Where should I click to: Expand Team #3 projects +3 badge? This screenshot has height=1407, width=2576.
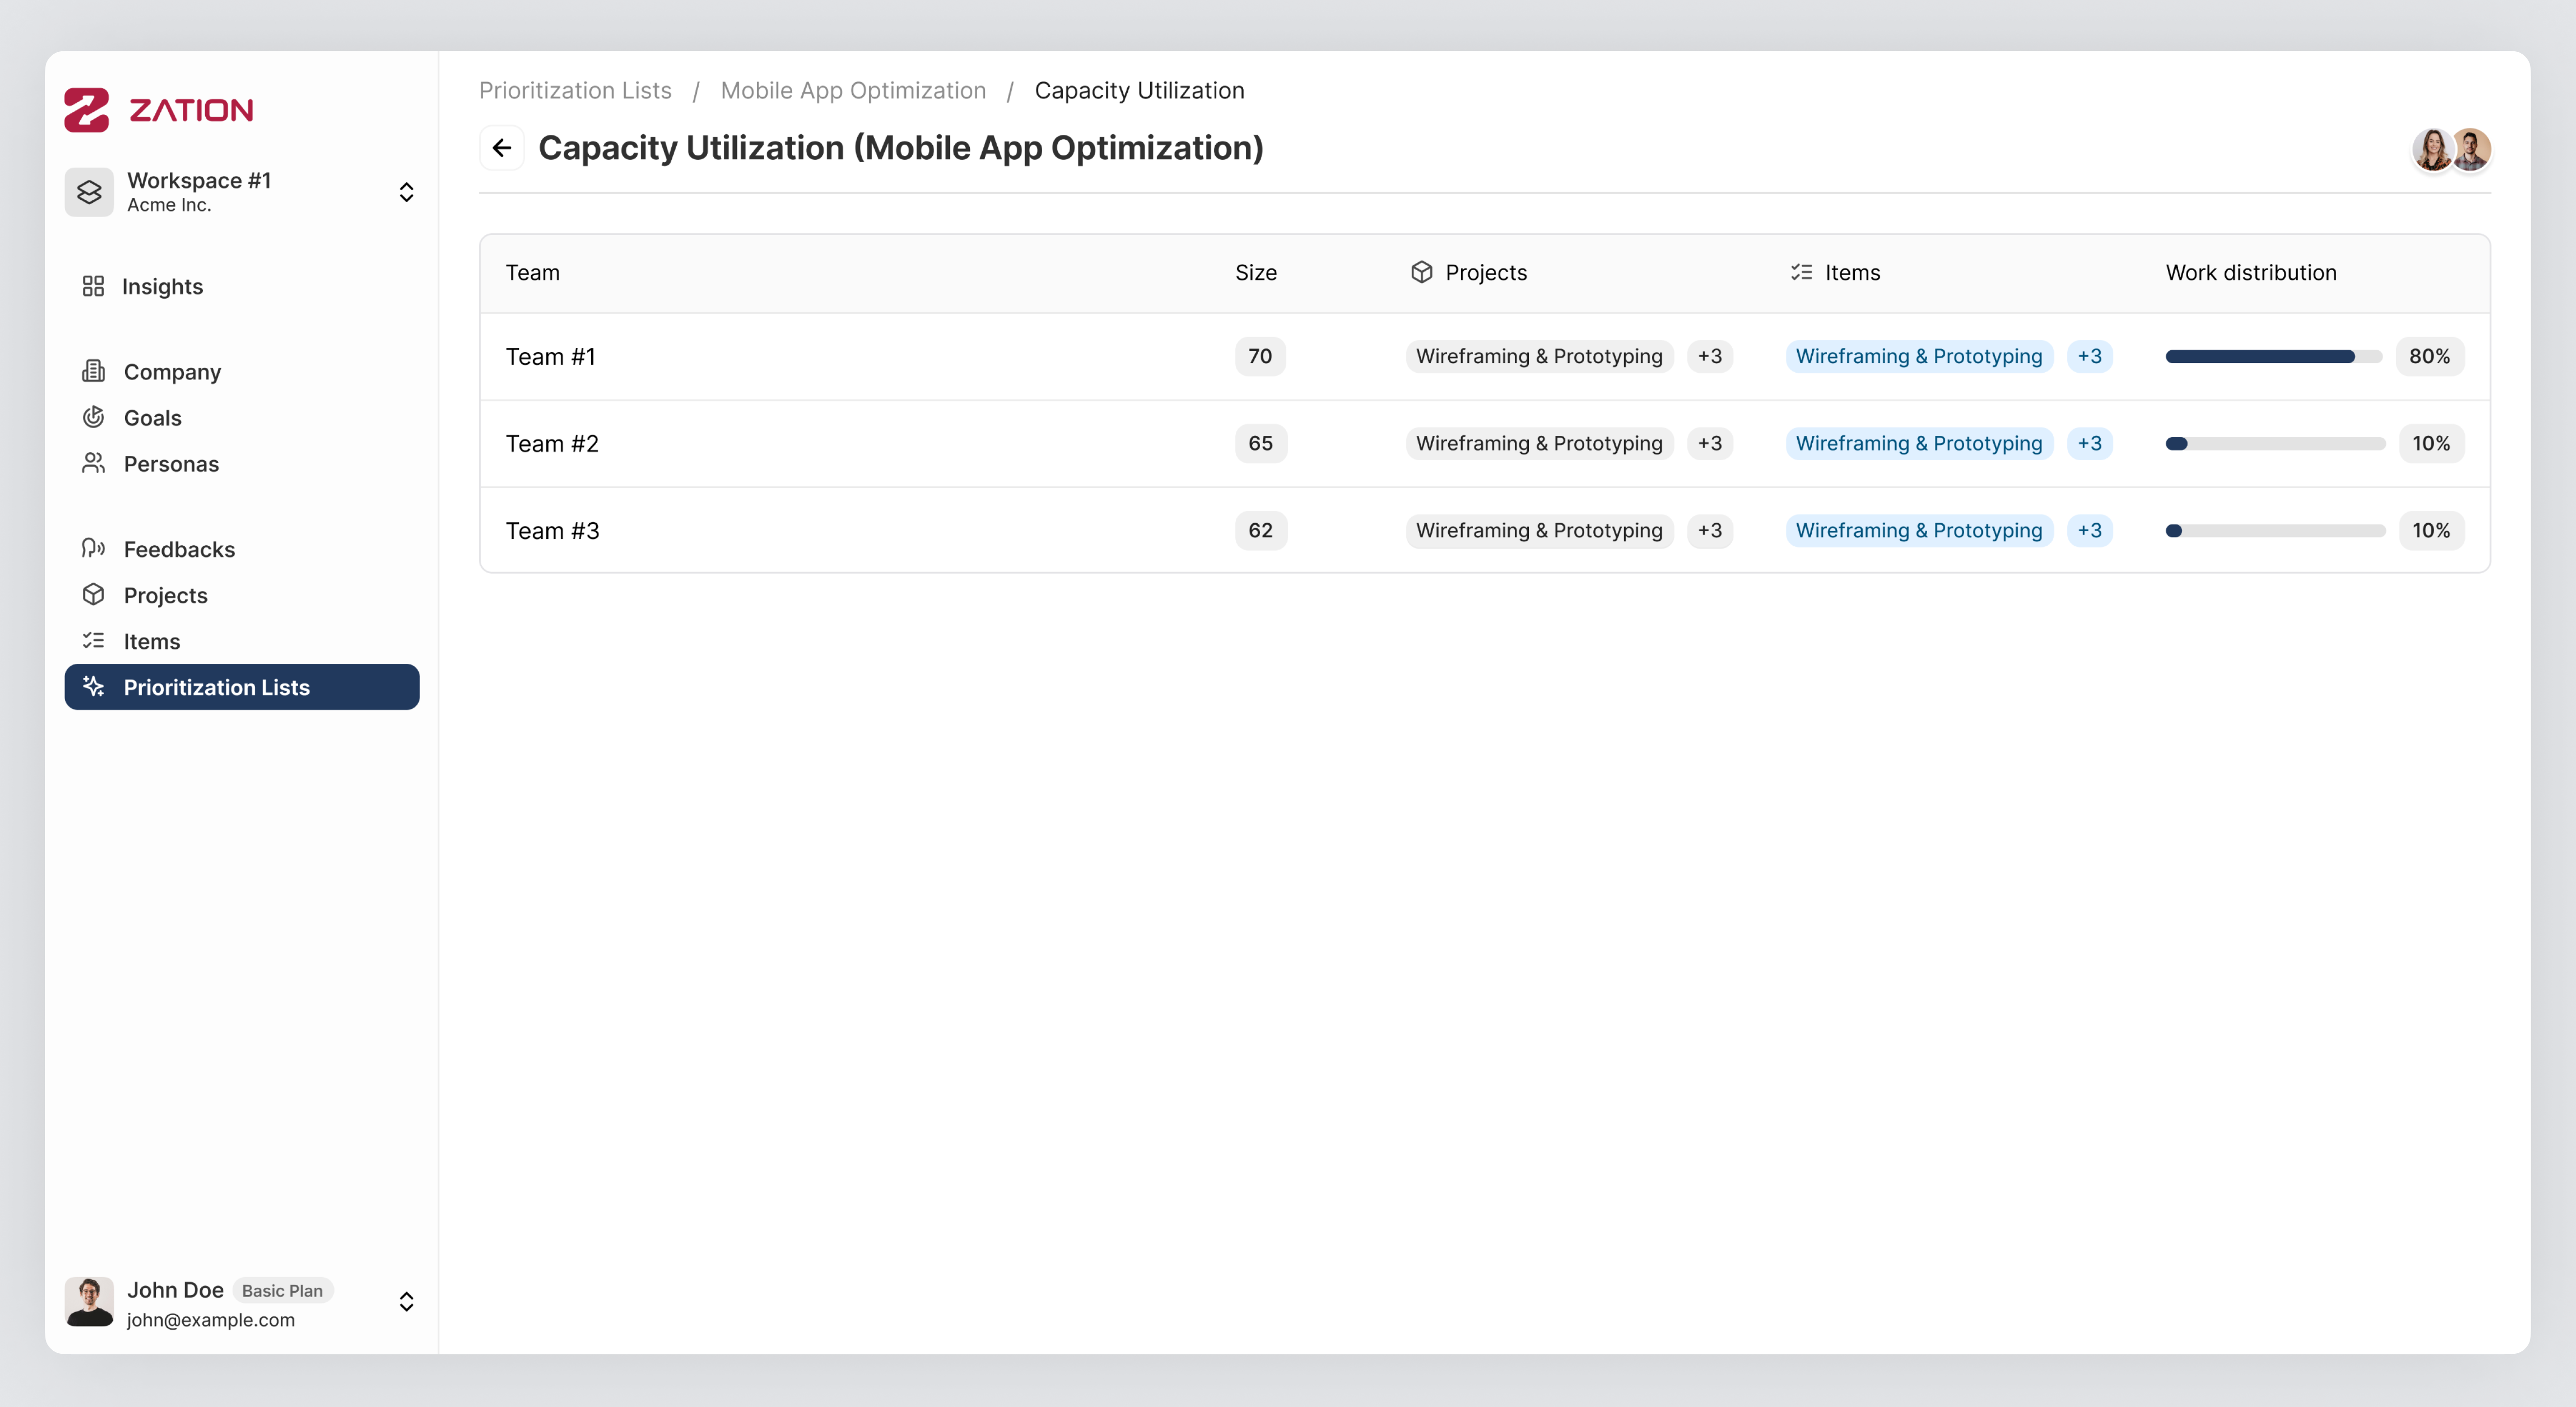1709,530
